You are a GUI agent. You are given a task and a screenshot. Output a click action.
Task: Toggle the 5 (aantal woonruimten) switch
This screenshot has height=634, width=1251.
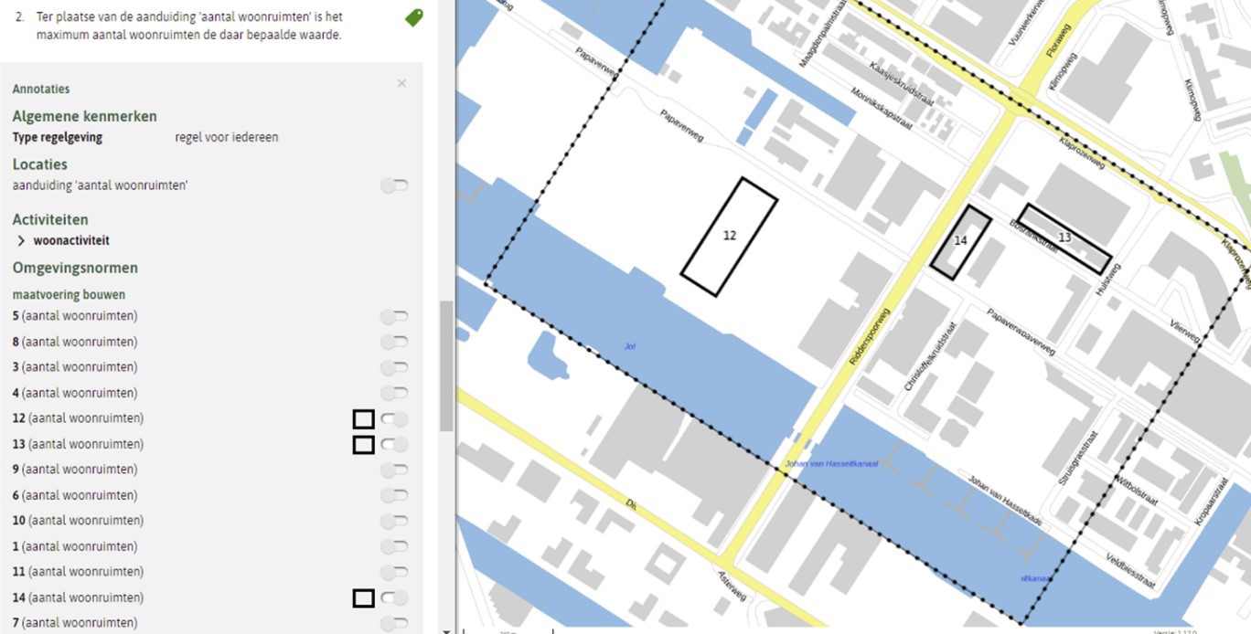[394, 316]
